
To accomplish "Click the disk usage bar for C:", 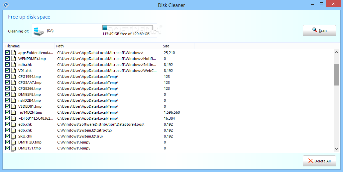I will point(127,28).
